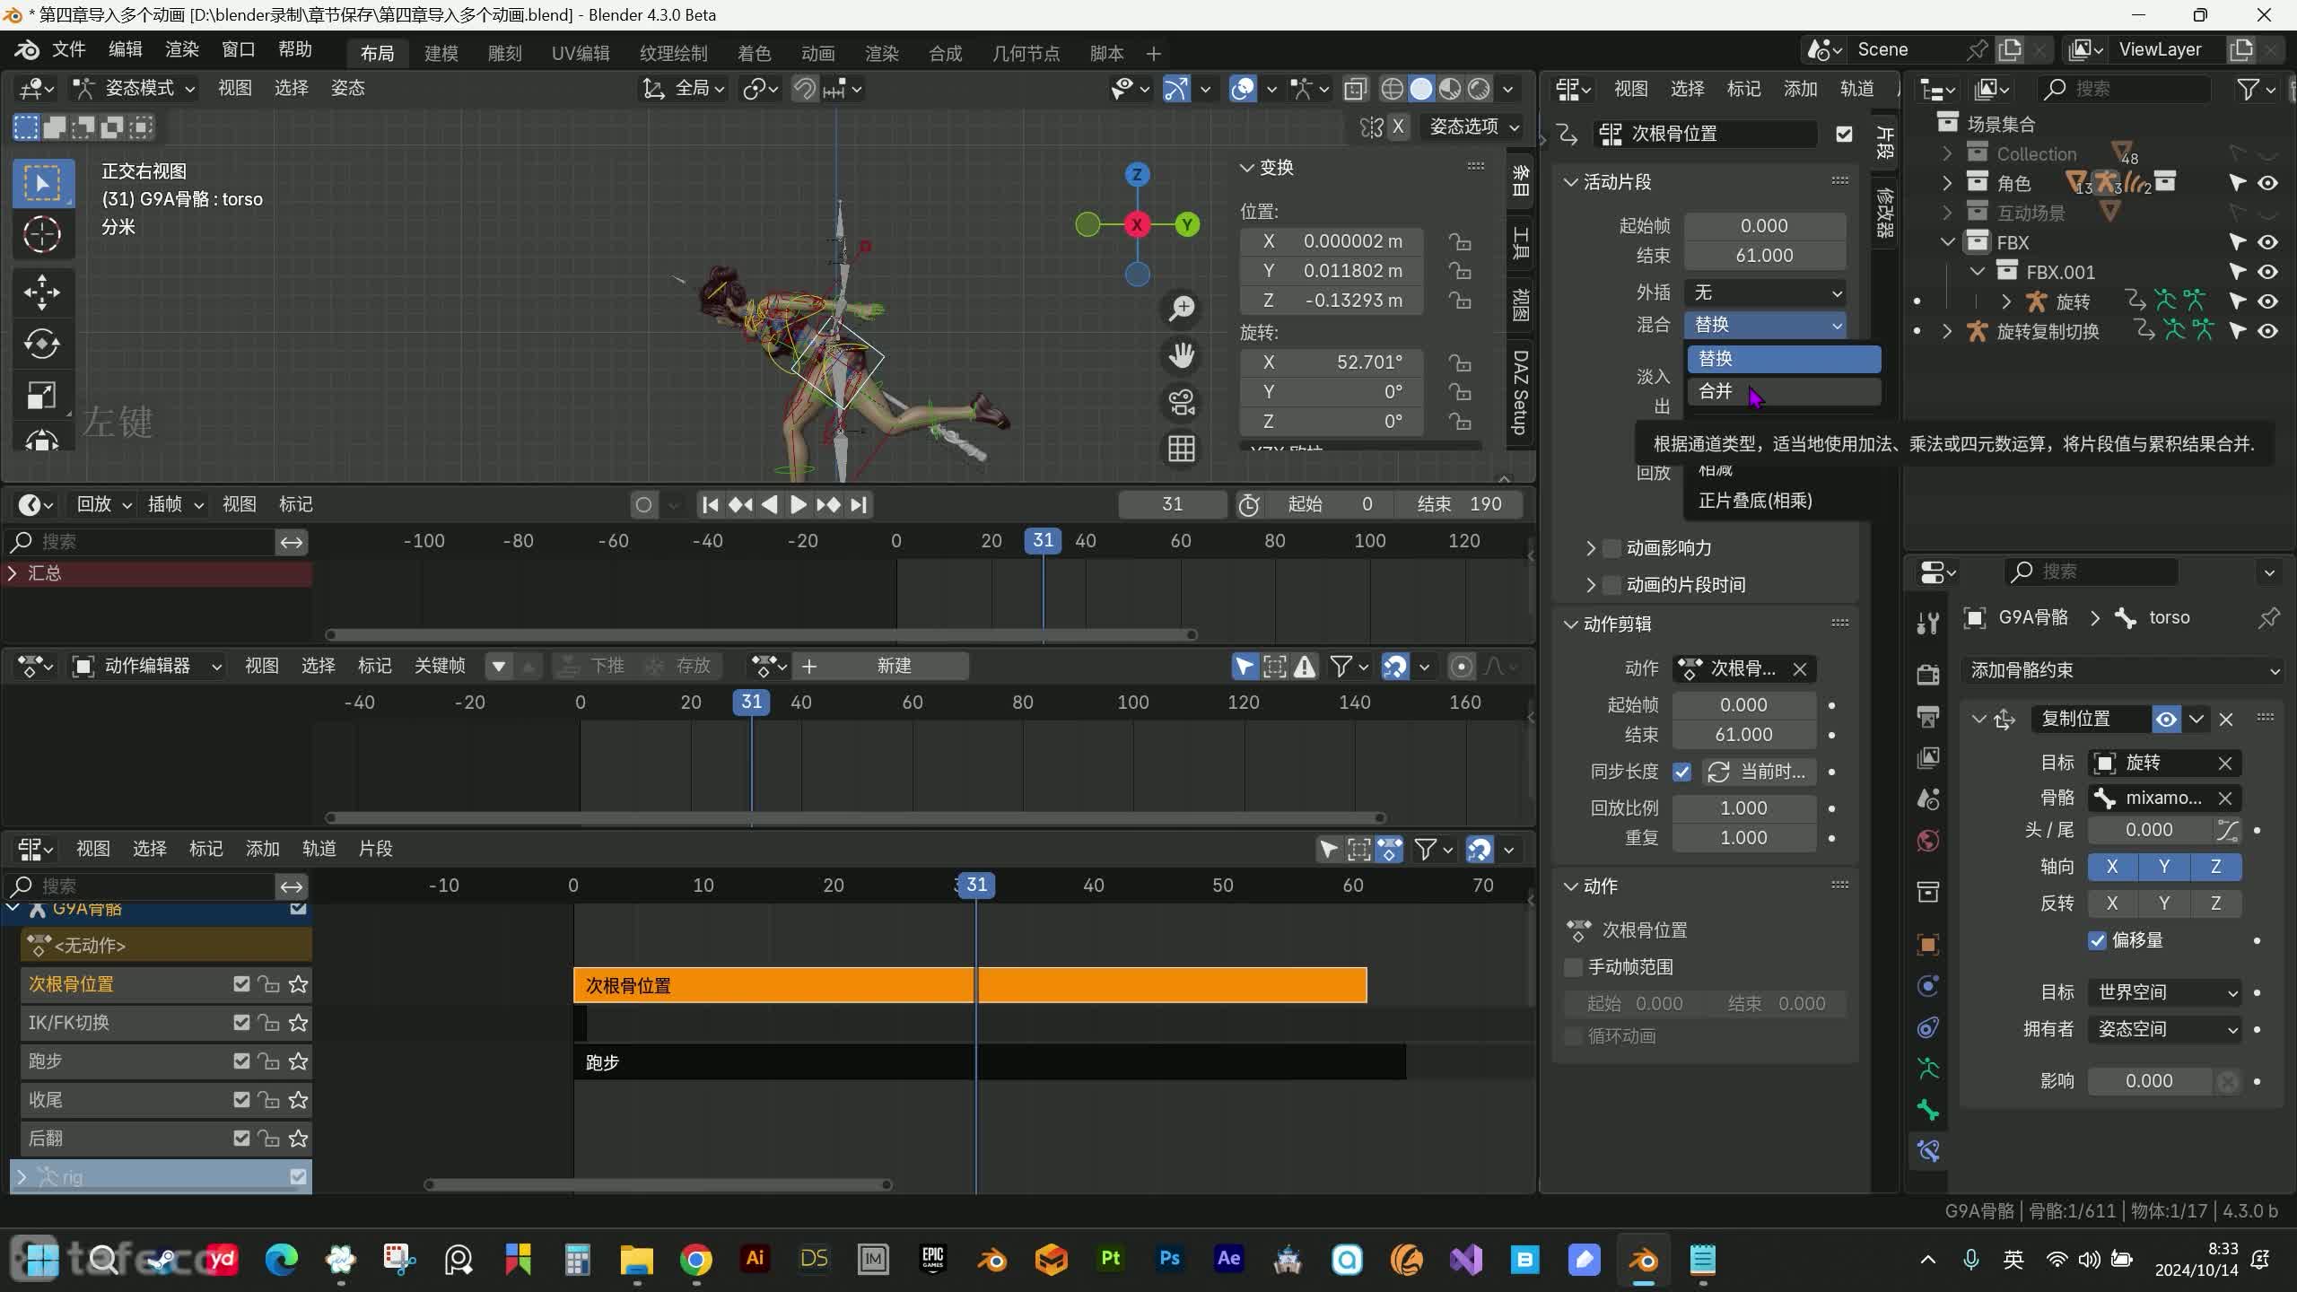Enable the 手动帧范围 checkbox
The height and width of the screenshot is (1292, 2297).
pyautogui.click(x=1573, y=967)
